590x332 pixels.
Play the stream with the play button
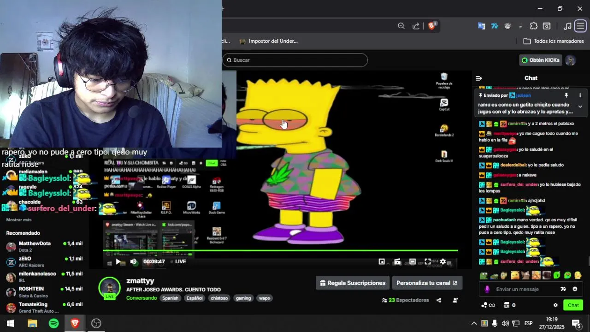point(118,261)
